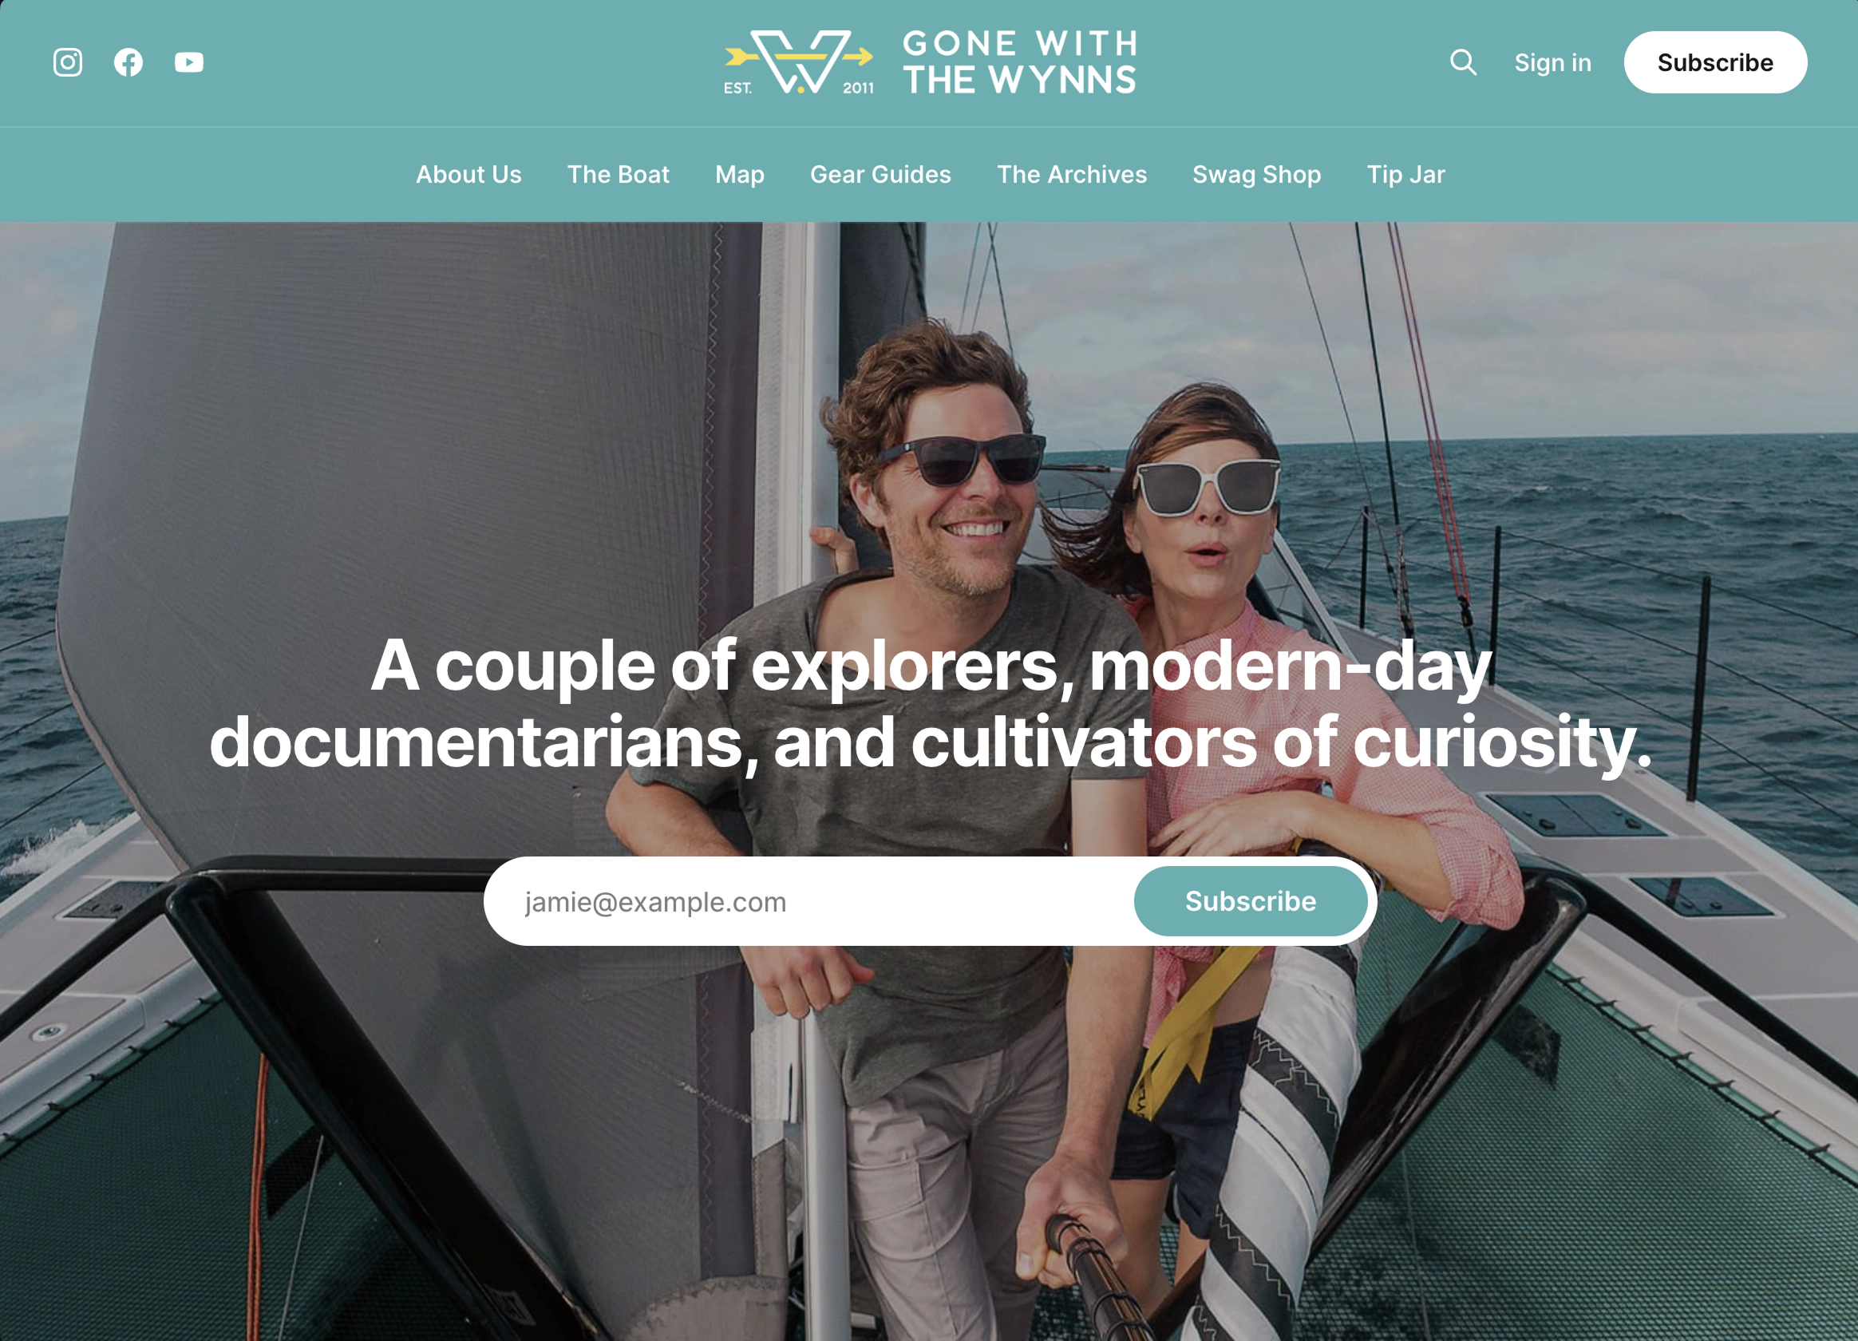
Task: Browse the Gear Guides menu item
Action: [x=880, y=175]
